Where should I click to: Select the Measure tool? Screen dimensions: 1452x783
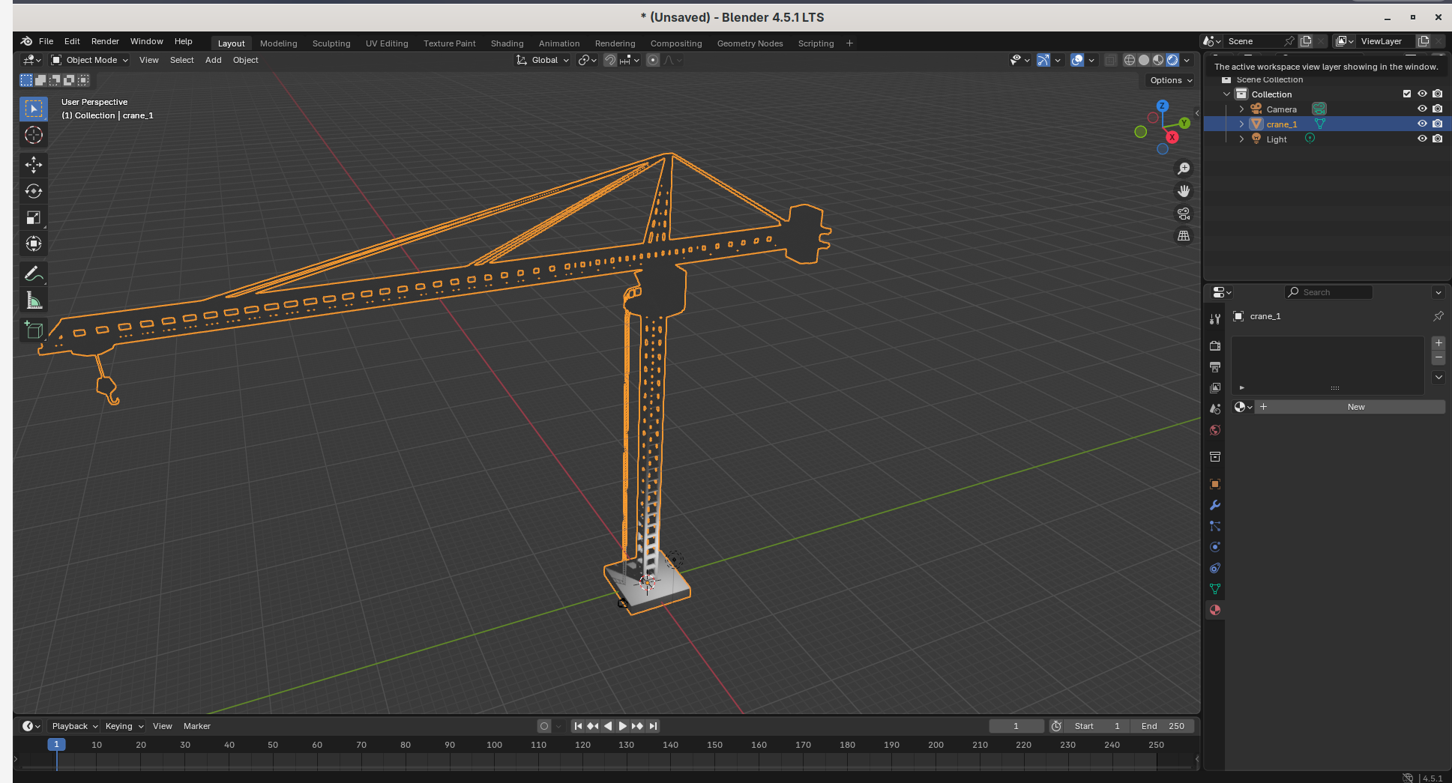(34, 300)
